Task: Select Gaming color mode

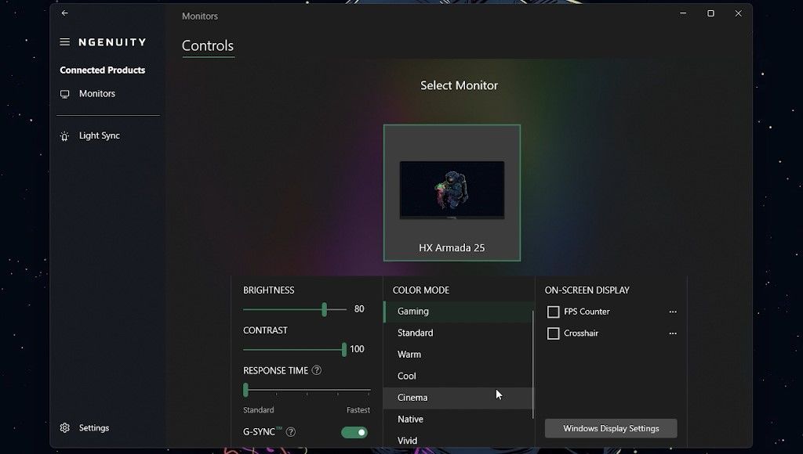Action: 458,312
